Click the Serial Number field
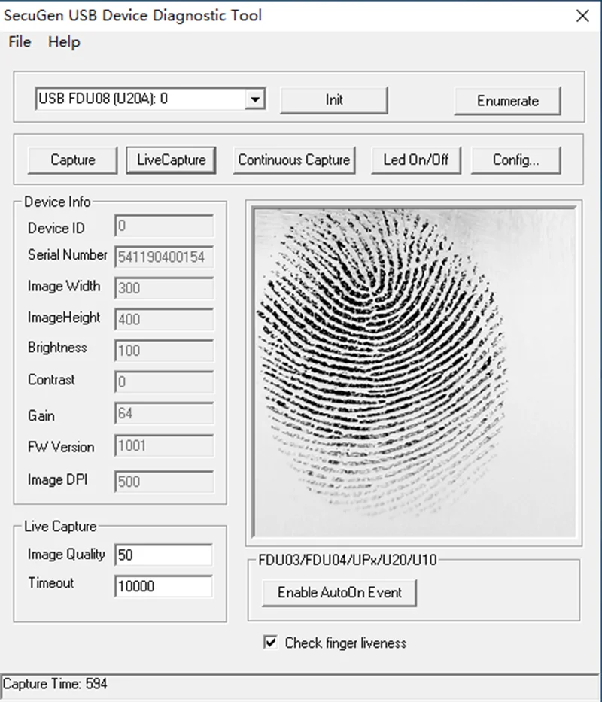 [x=163, y=257]
